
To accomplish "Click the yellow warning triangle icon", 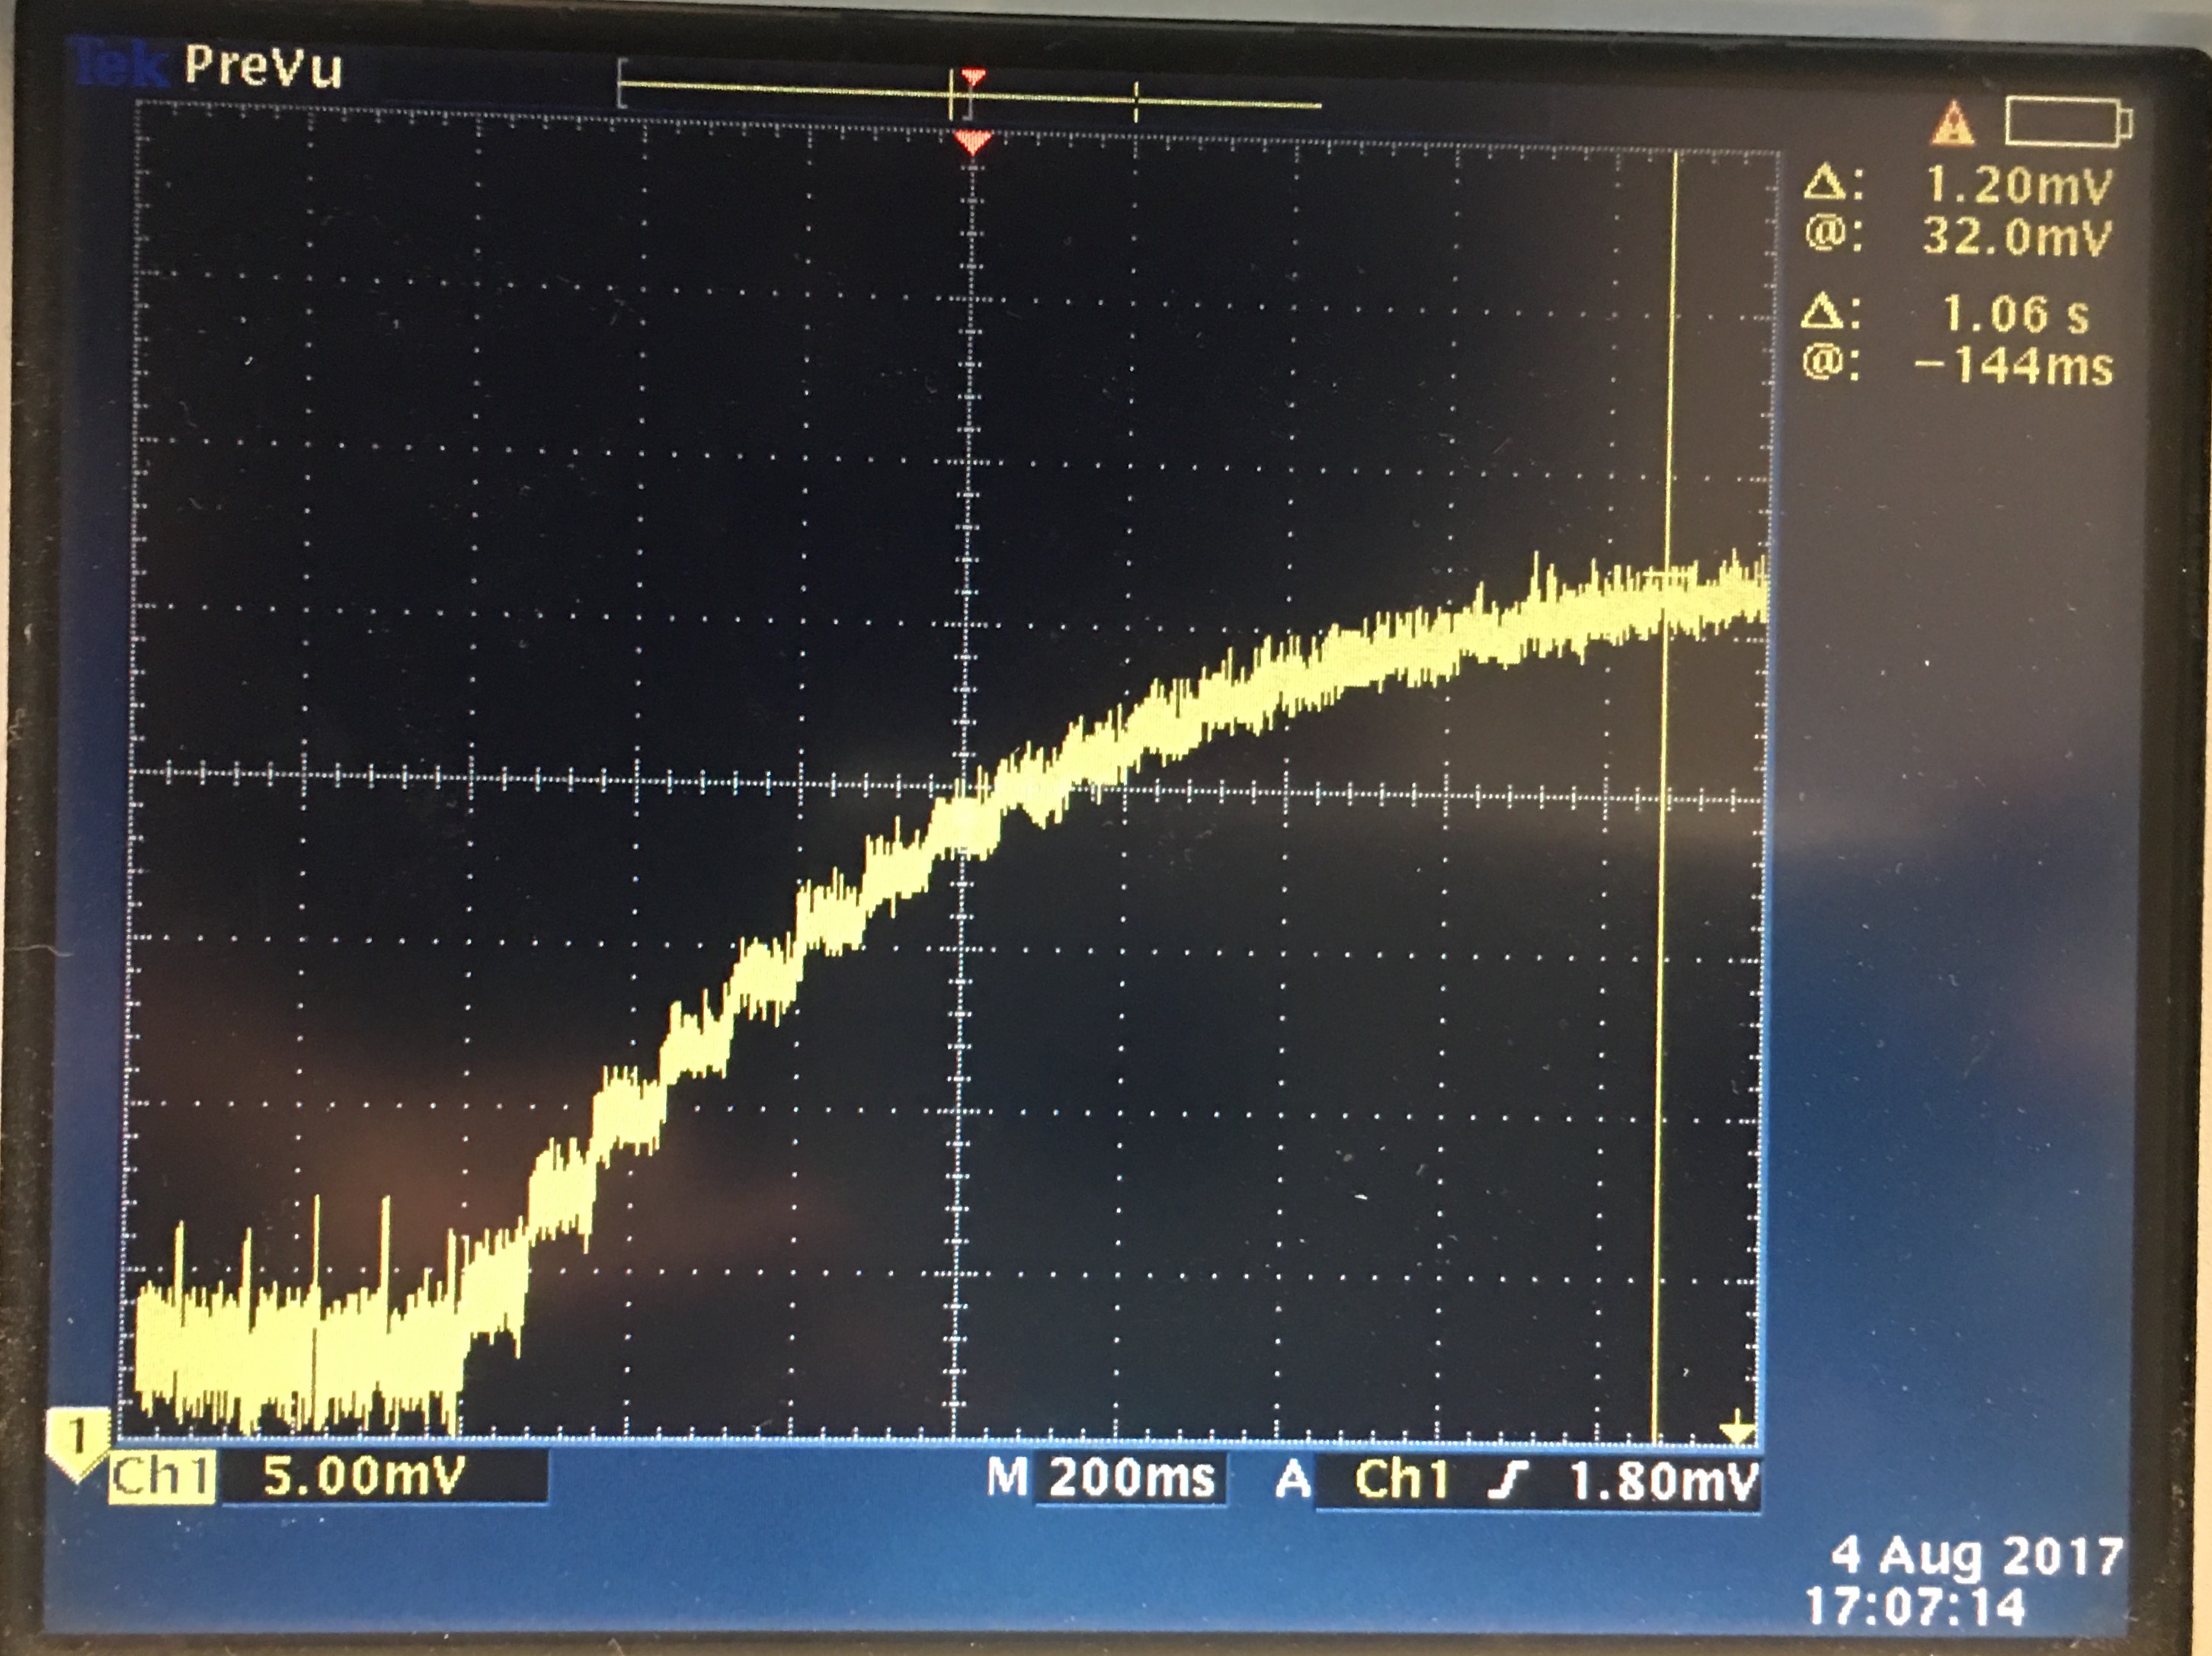I will coord(1952,125).
